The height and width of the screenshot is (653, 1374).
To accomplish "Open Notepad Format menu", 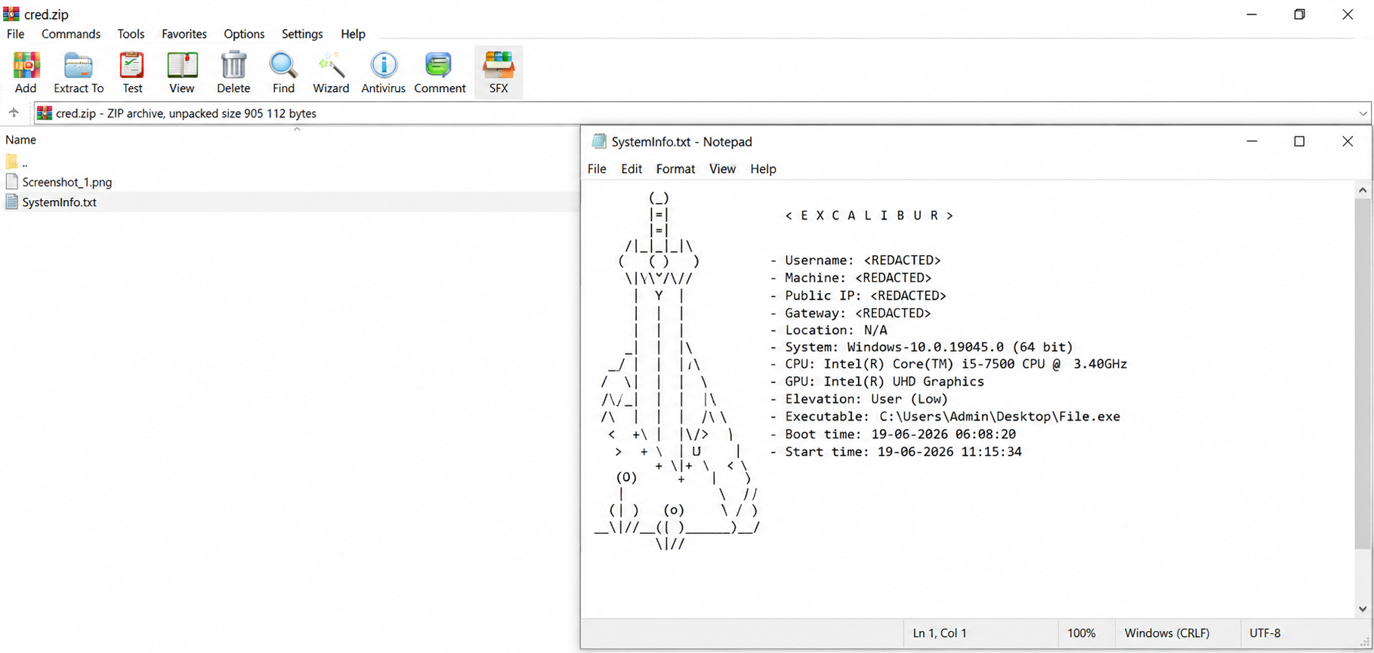I will point(675,169).
